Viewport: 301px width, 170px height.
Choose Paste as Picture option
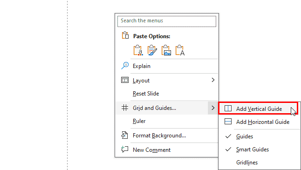(166, 50)
